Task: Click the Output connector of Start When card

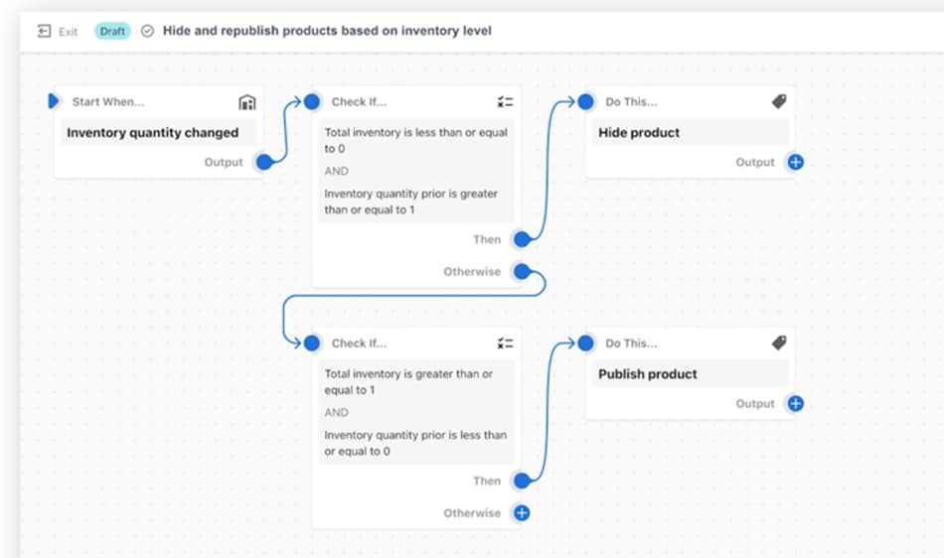Action: (263, 162)
